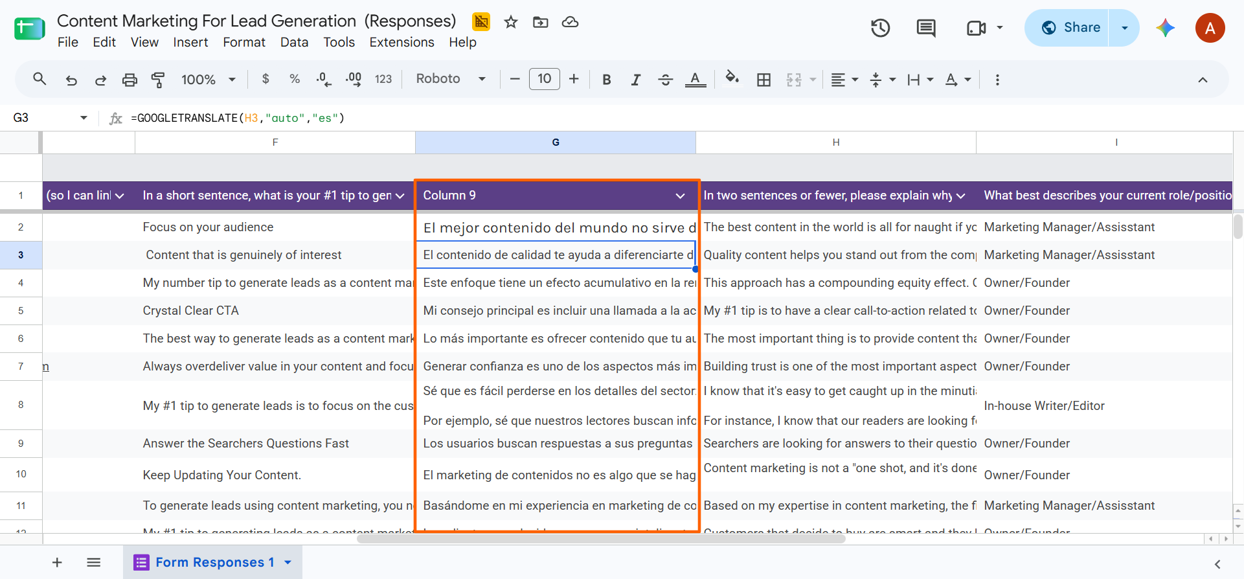Open the Insert menu
Screen dimensions: 1244x579
coord(190,42)
